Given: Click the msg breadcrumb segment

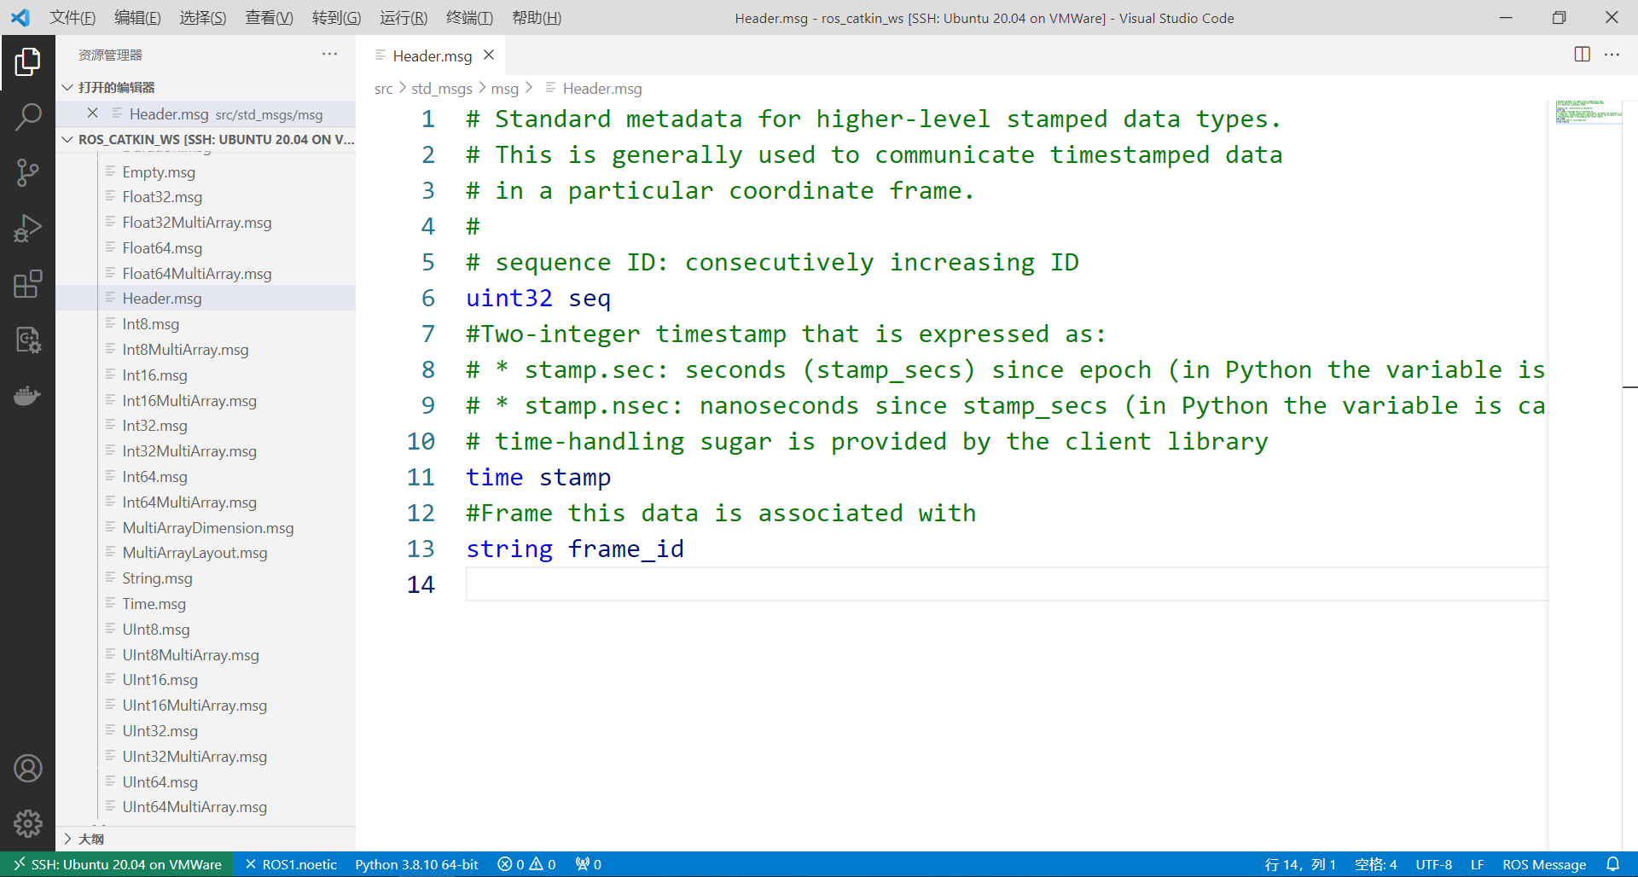Looking at the screenshot, I should pos(504,89).
